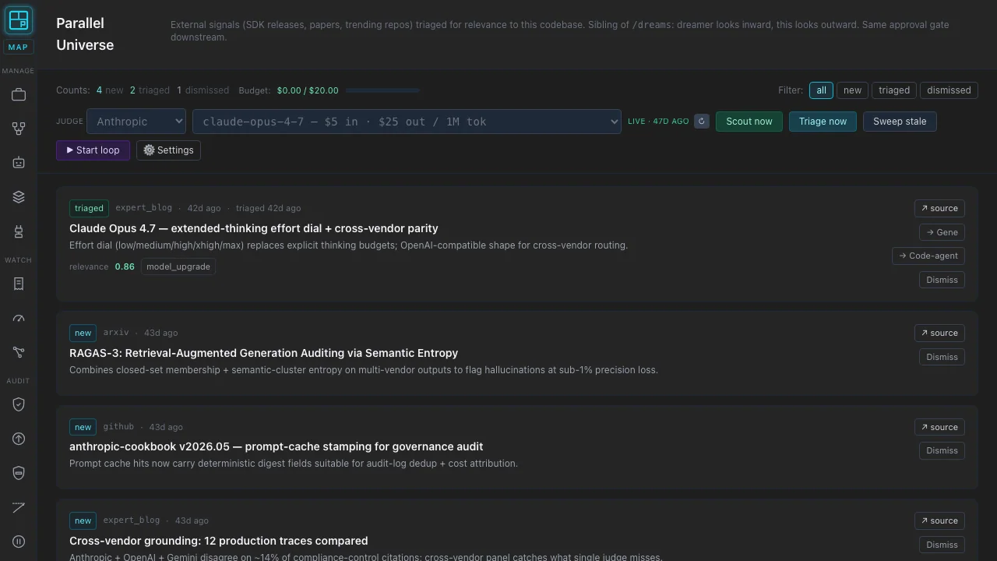Screen dimensions: 997x561
Task: Click the '2 triaged' count
Action: pyautogui.click(x=150, y=90)
